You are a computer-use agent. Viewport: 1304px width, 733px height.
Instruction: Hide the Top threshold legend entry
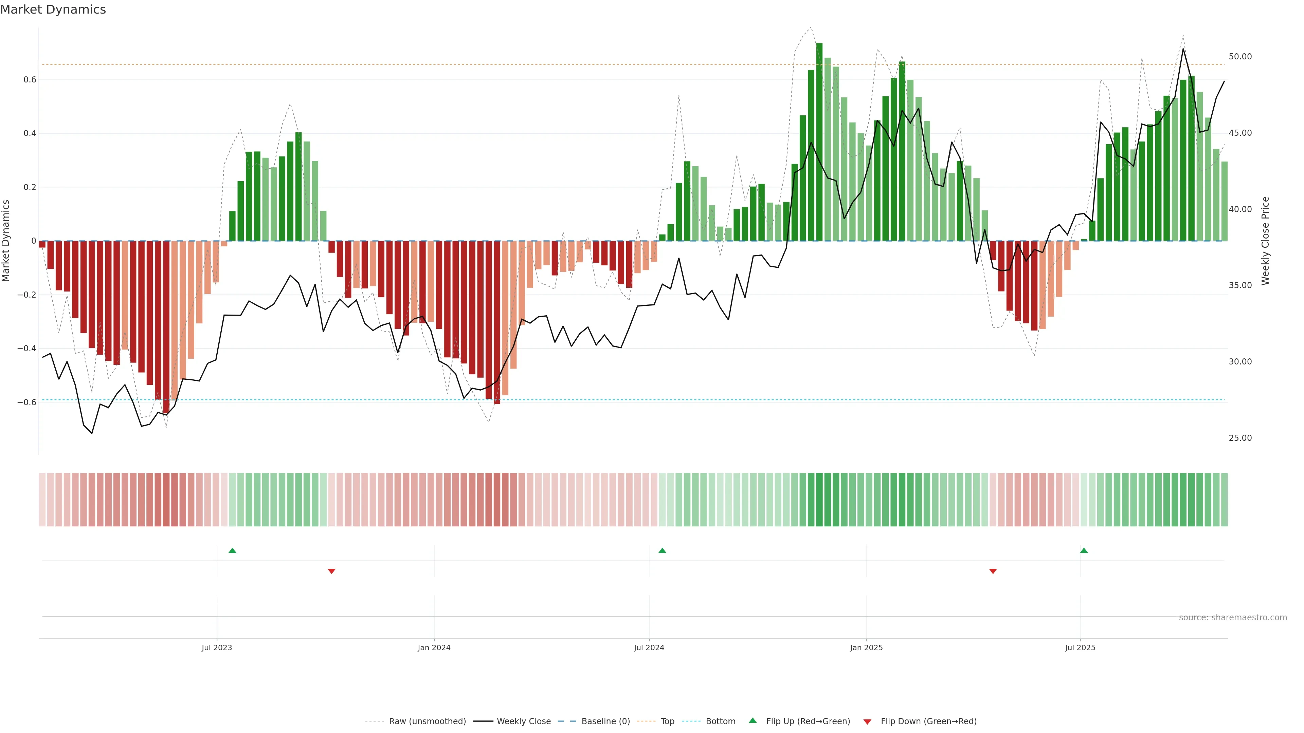point(667,721)
